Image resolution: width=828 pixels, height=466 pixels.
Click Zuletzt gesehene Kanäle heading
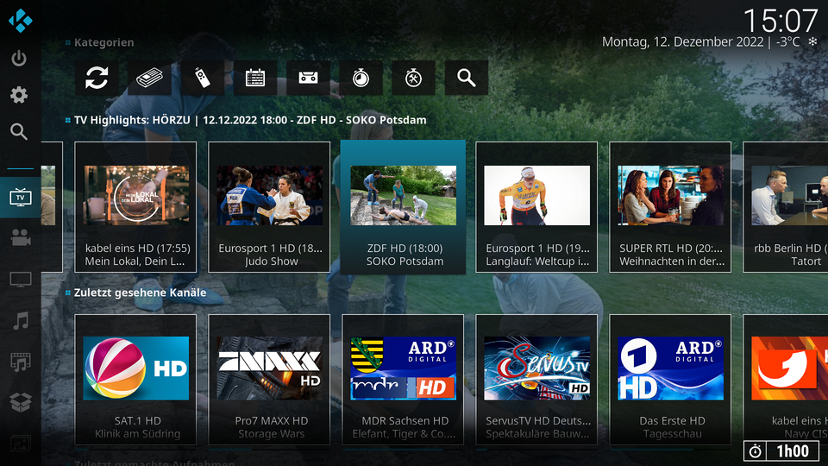pos(140,293)
